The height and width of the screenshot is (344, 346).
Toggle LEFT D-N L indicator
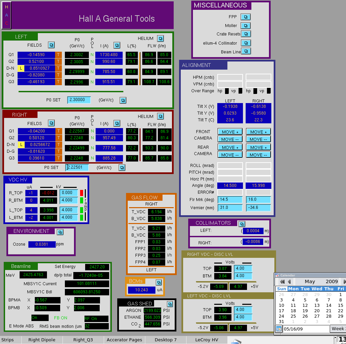pyautogui.click(x=21, y=68)
